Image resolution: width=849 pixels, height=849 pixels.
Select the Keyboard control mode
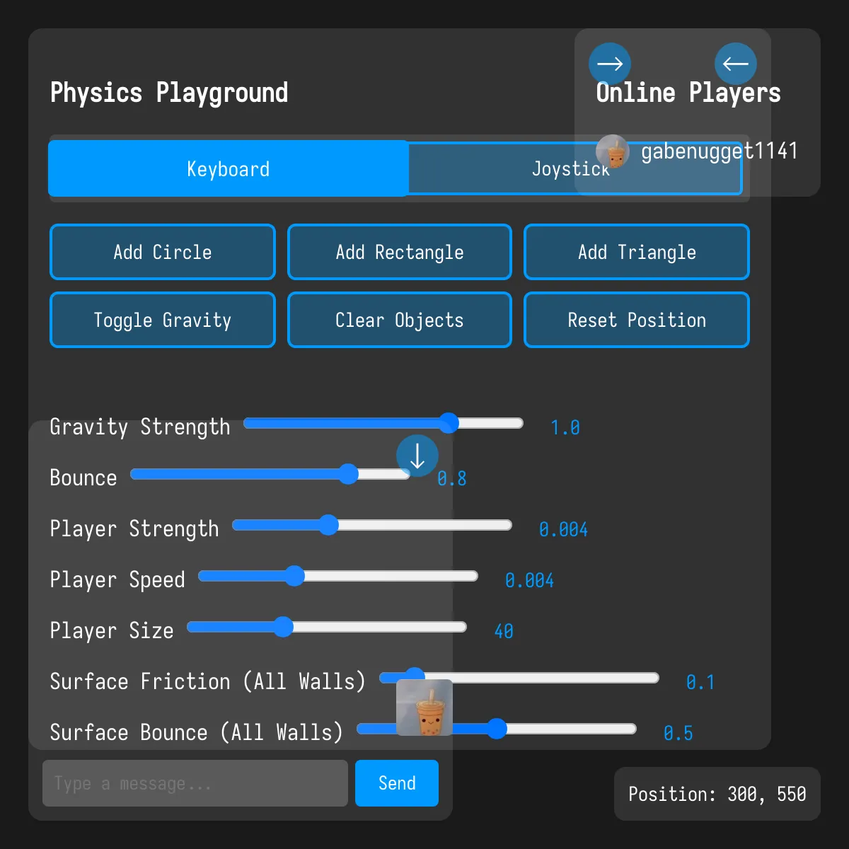pos(228,168)
